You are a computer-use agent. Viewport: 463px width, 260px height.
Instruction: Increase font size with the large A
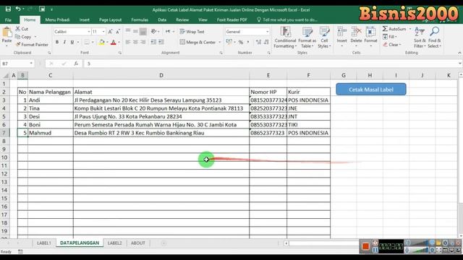[110, 32]
